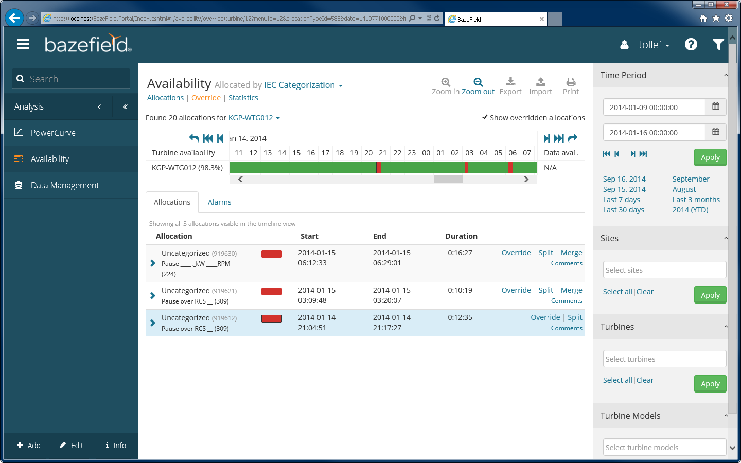Collapse sidebar with double chevron
Image resolution: width=741 pixels, height=463 pixels.
click(125, 107)
